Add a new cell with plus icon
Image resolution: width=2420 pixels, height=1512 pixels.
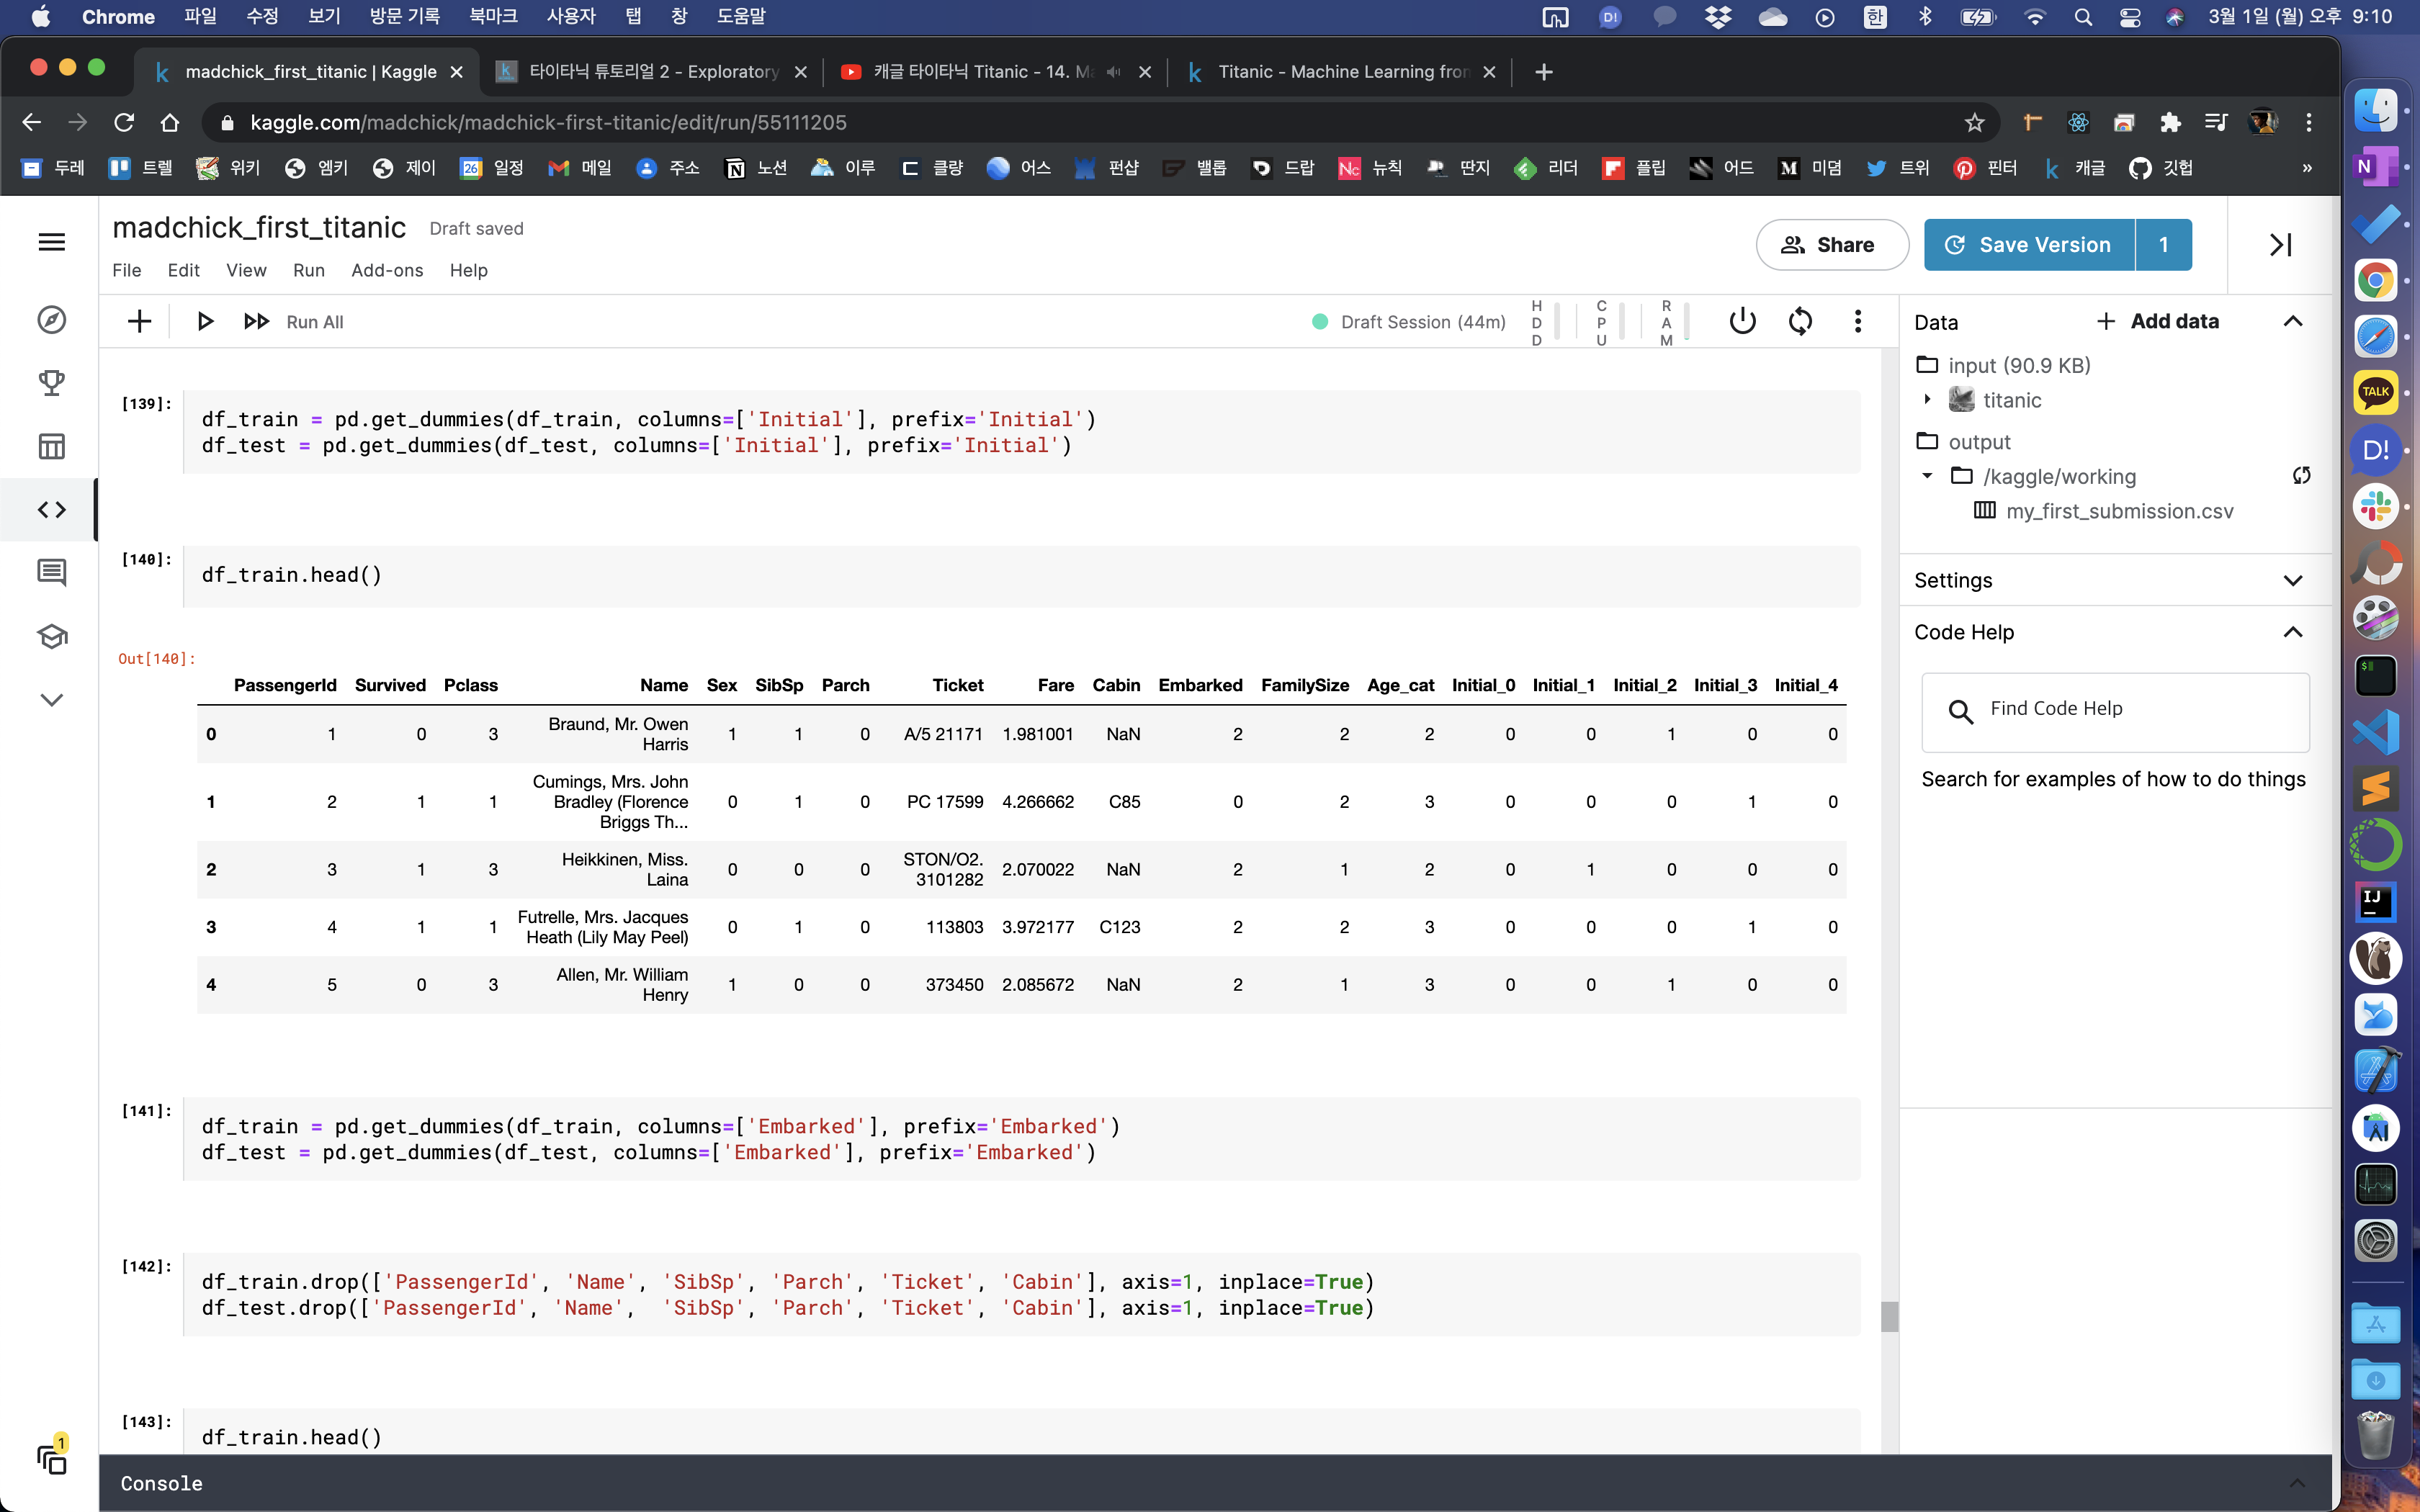click(x=140, y=321)
